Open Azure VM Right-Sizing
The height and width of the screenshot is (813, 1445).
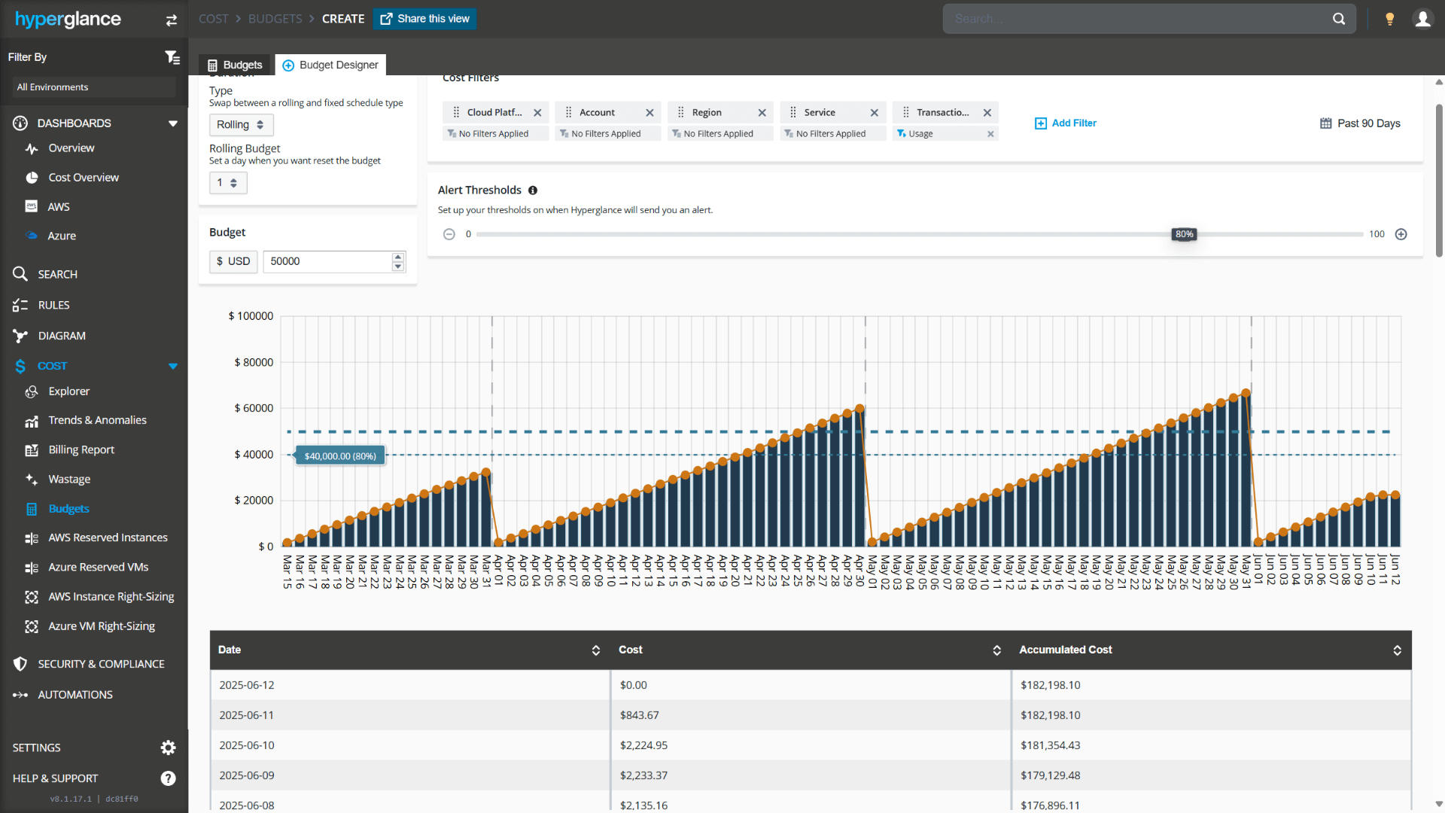click(x=102, y=626)
